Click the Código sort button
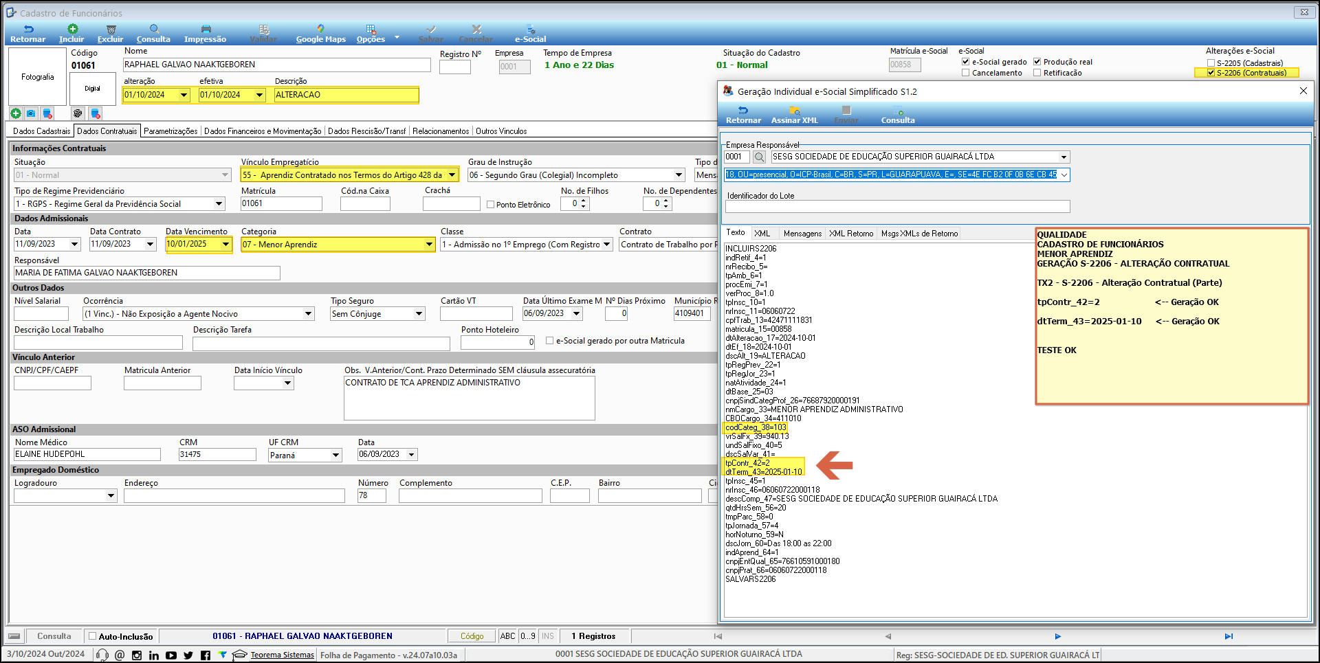Screen dimensions: 1320x663 (x=472, y=636)
